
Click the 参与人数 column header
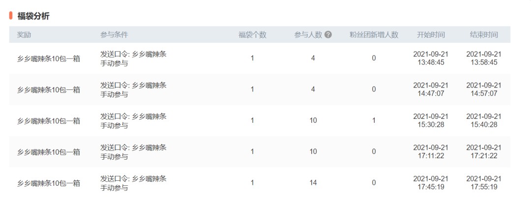tap(308, 34)
